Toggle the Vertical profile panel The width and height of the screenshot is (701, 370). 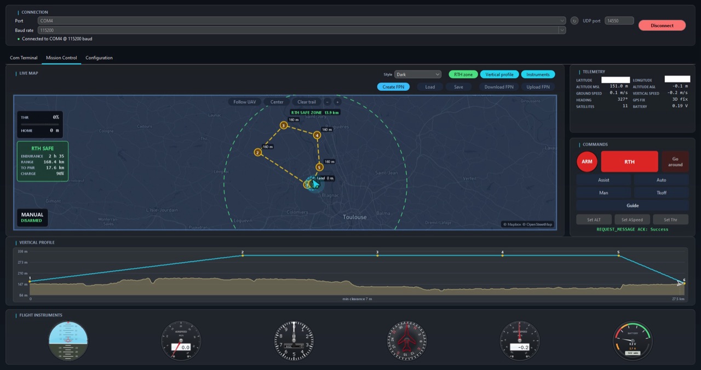pyautogui.click(x=499, y=74)
